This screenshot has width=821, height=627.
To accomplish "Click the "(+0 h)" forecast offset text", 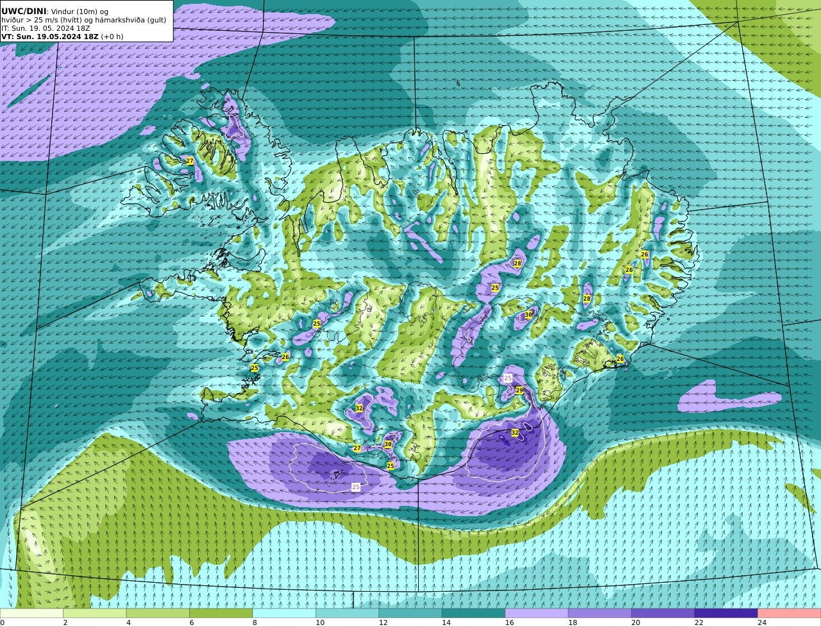I will click(x=112, y=37).
